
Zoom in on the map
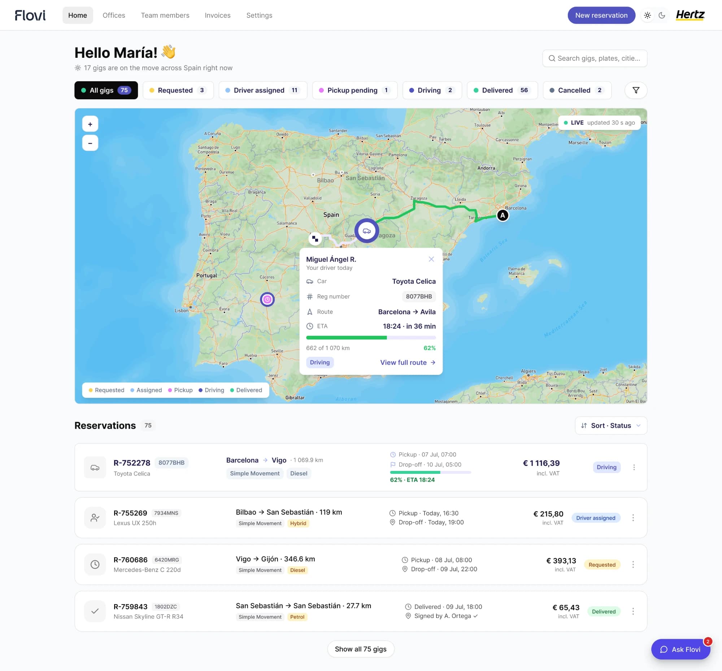tap(90, 124)
